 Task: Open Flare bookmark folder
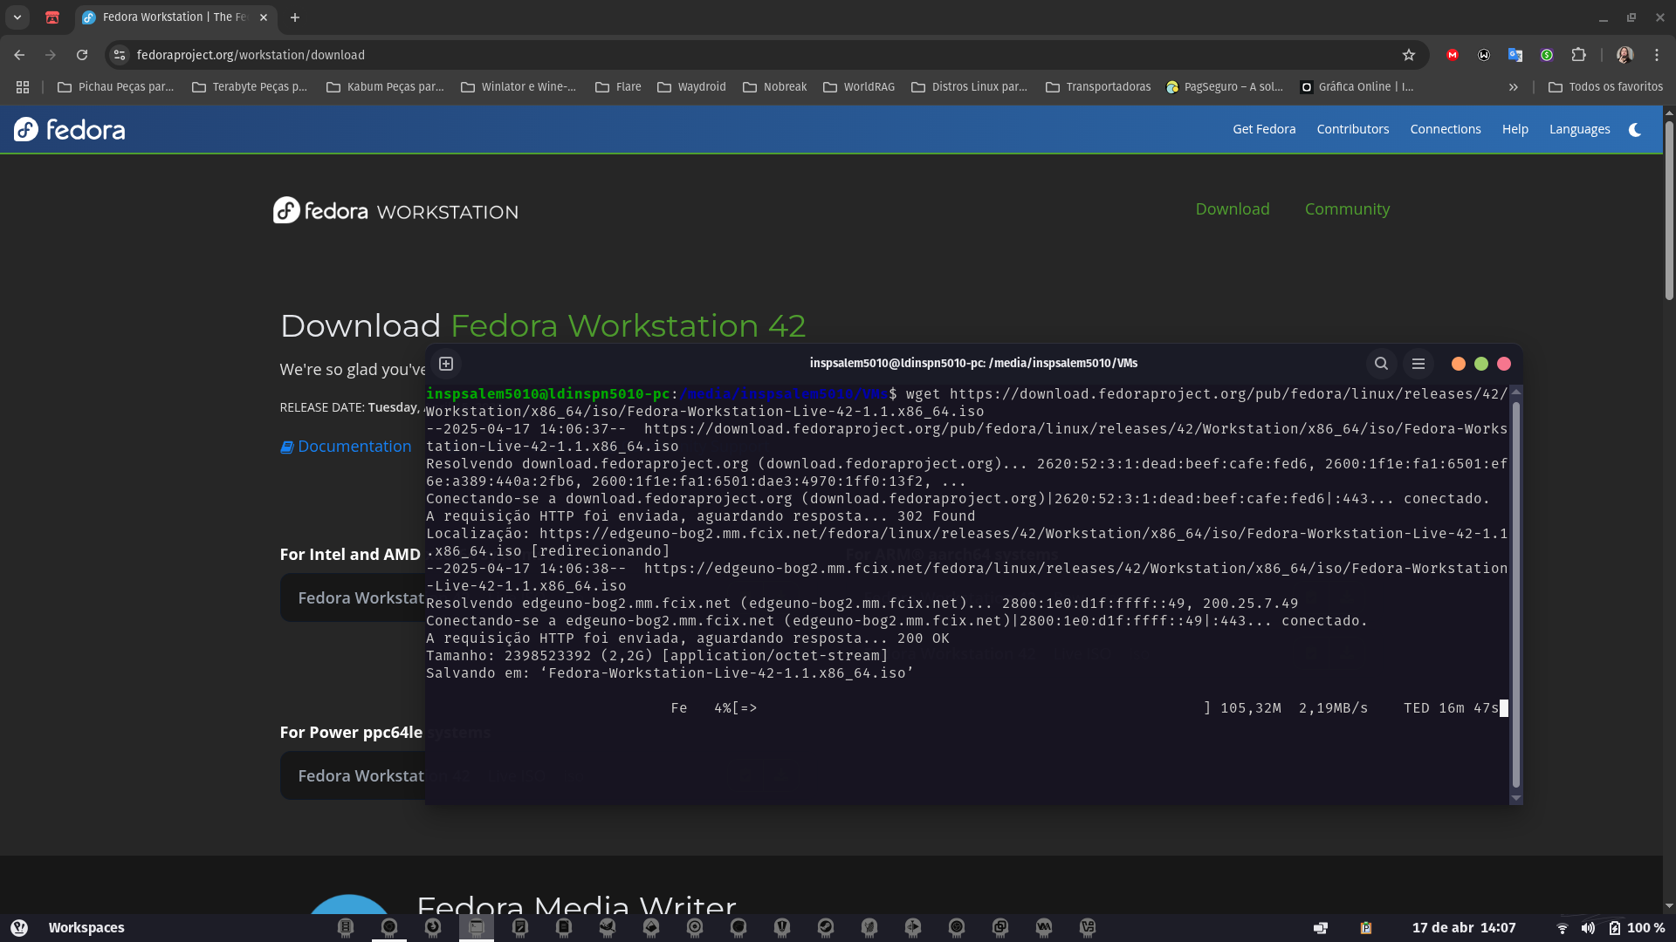pos(618,87)
